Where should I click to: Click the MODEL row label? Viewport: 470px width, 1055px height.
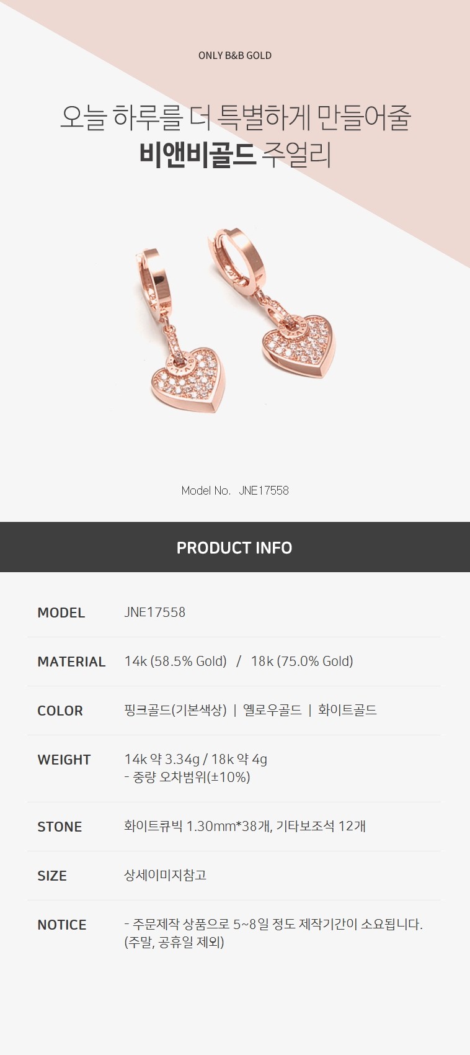(61, 613)
